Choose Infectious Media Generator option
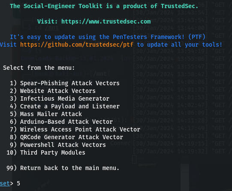 point(60,98)
